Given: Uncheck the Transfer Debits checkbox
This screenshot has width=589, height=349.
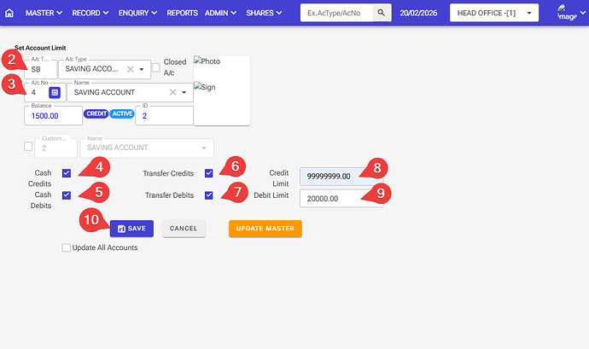Looking at the screenshot, I should [209, 195].
